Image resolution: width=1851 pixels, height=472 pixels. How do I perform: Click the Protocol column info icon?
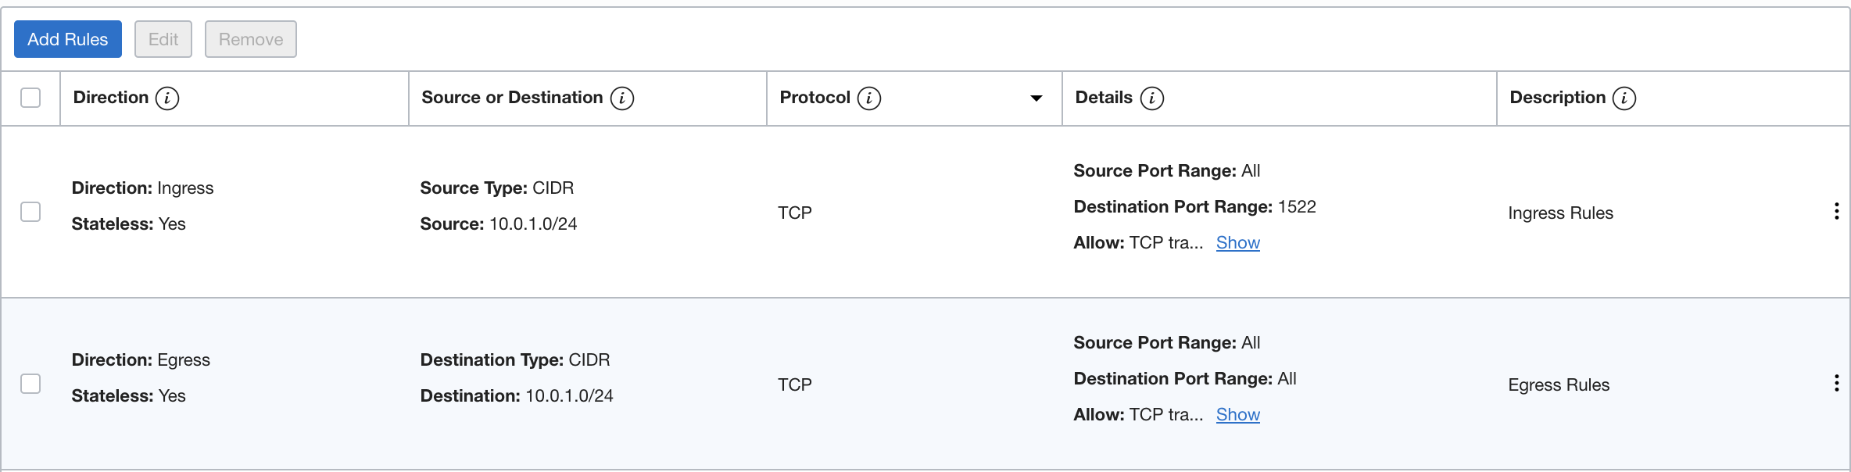pyautogui.click(x=868, y=98)
